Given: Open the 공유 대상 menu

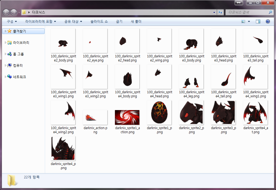Looking at the screenshot, I should point(73,21).
